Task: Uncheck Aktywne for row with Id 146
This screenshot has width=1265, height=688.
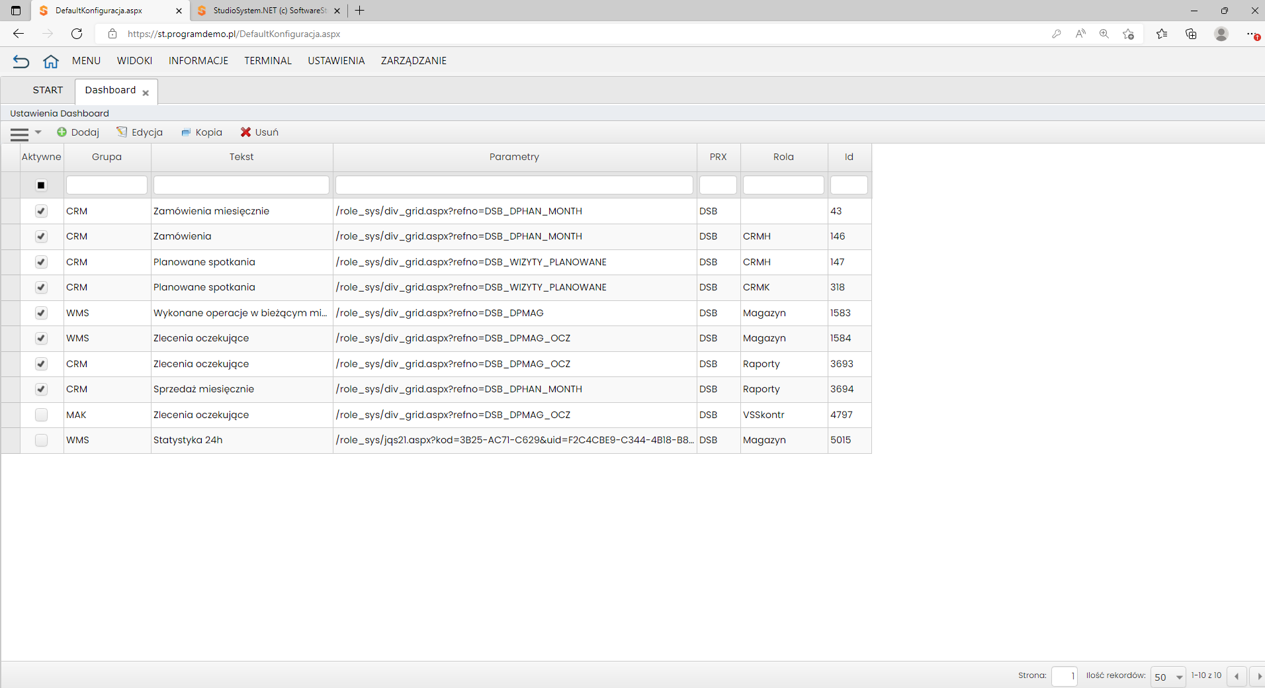Action: 41,236
